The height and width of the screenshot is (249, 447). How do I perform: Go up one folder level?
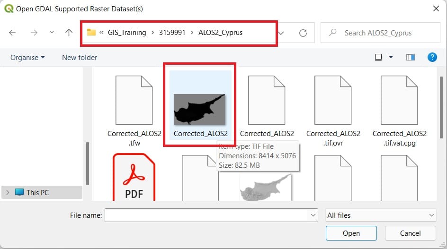pos(69,33)
